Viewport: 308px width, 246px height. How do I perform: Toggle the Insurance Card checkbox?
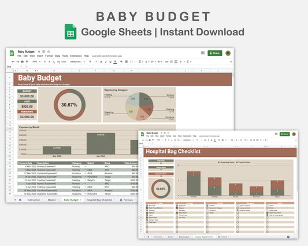pos(238,208)
